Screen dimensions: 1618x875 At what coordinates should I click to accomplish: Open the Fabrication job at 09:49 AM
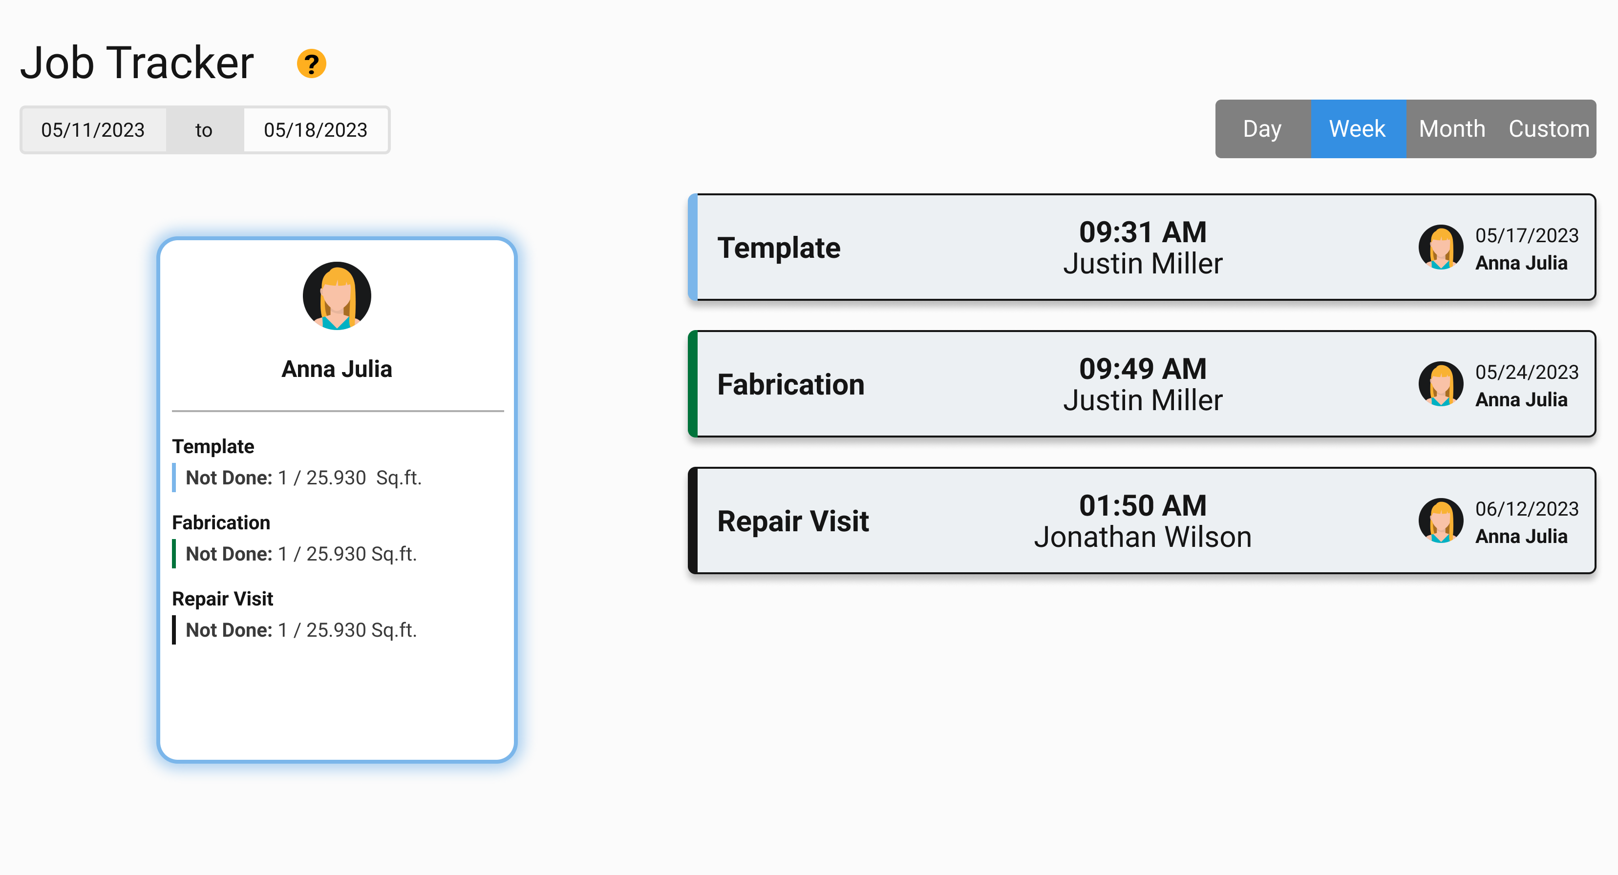pos(1141,384)
